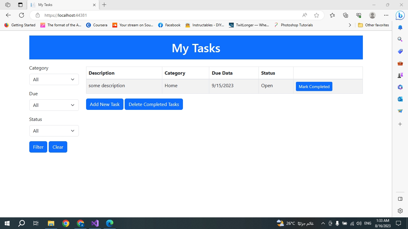
Task: Open the Category filter dropdown
Action: [x=54, y=79]
